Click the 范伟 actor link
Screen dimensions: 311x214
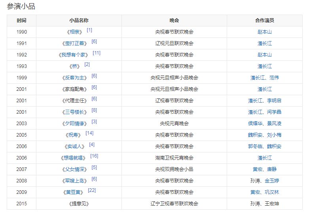274,78
